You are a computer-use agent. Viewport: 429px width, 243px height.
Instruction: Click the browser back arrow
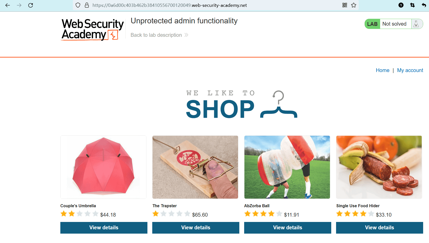(x=8, y=5)
